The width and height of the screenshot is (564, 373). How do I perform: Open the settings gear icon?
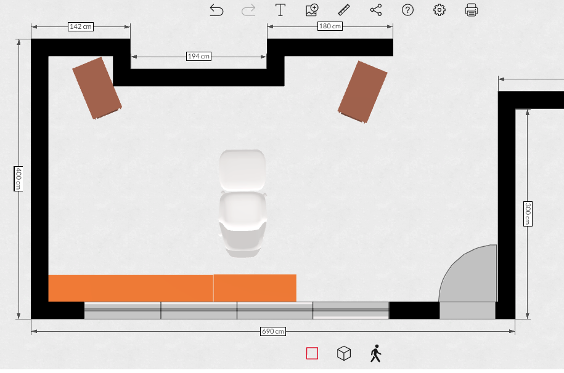439,10
